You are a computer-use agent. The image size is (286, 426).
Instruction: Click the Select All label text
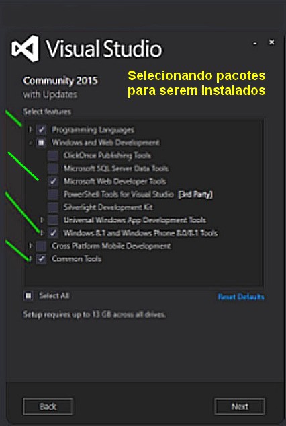pos(54,295)
